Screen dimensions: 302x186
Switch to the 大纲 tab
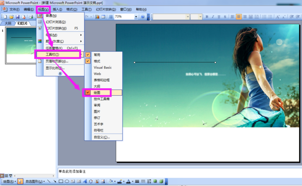(x=8, y=23)
